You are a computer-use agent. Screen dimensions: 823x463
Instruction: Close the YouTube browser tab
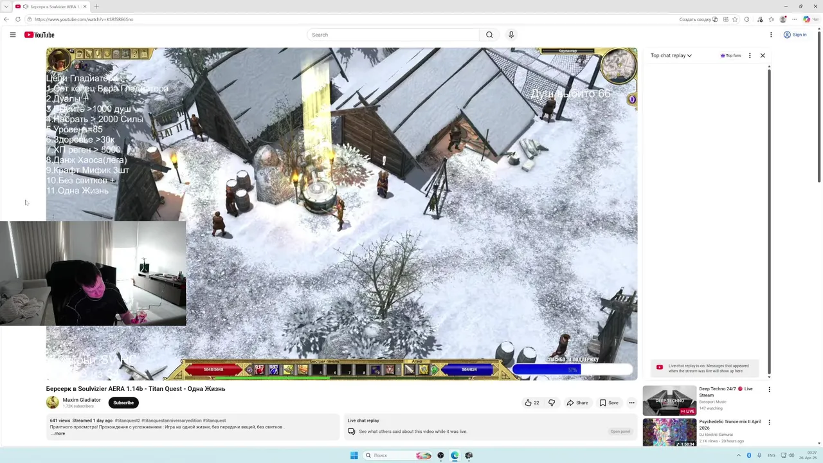(x=85, y=6)
